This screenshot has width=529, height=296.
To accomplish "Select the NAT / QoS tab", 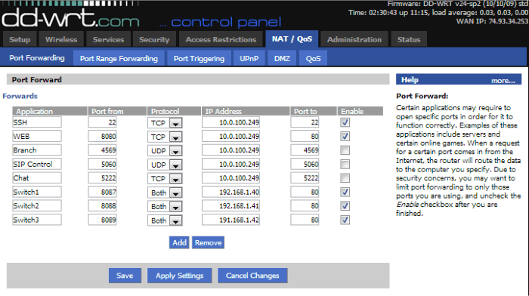I will pyautogui.click(x=292, y=39).
